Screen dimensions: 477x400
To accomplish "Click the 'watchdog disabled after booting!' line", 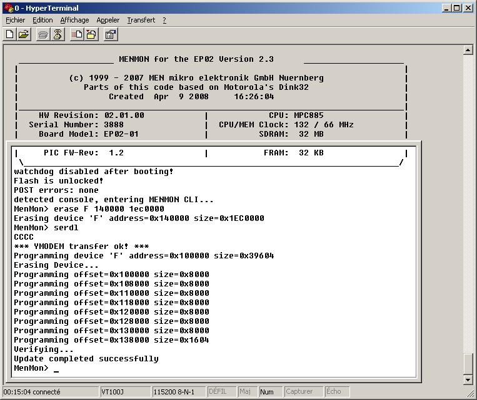I will coord(93,172).
